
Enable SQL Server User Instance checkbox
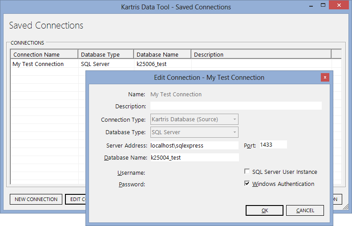(247, 171)
